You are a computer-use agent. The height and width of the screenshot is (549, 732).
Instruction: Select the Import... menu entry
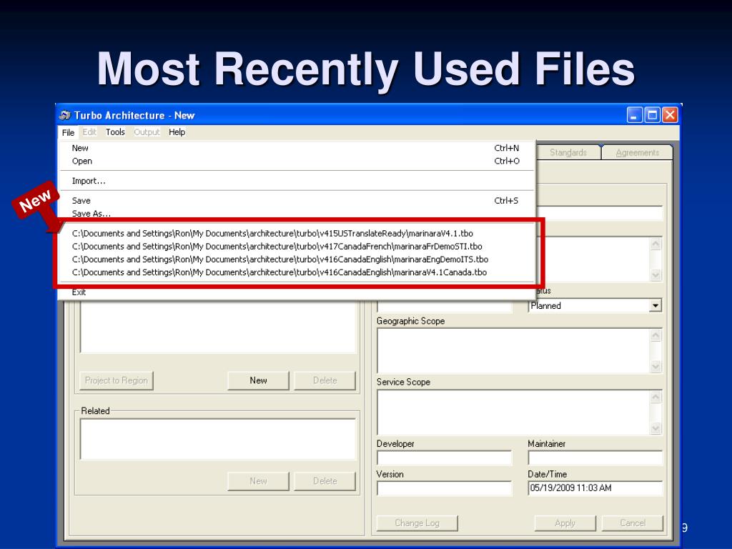coord(296,181)
